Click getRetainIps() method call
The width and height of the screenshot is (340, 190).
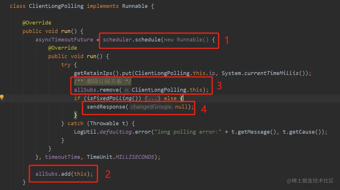[96, 73]
